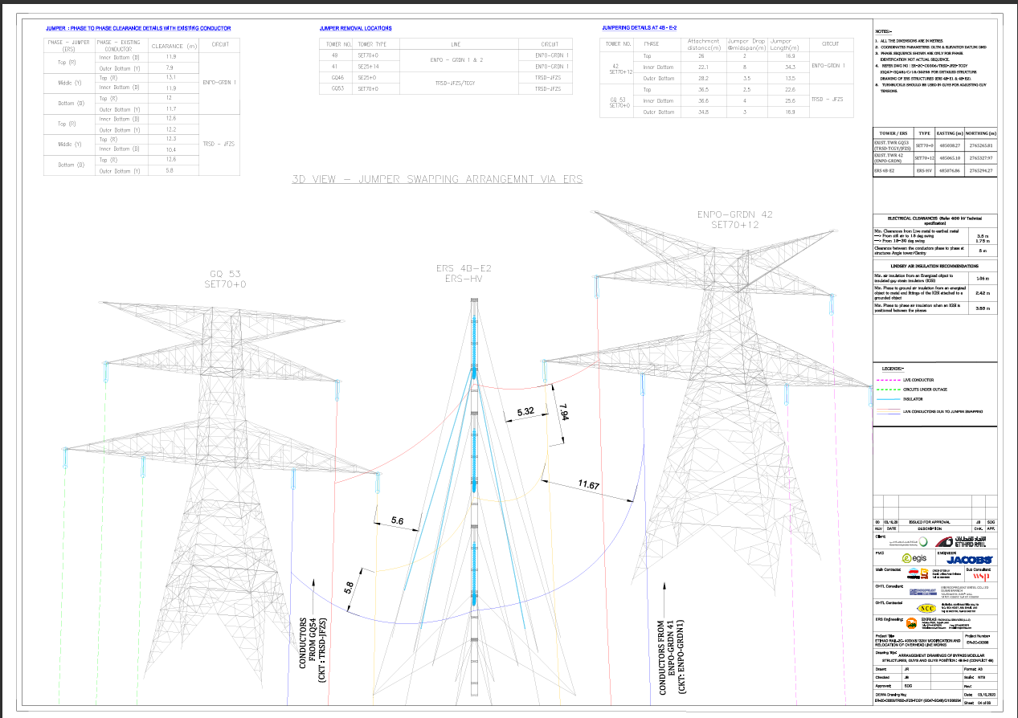The width and height of the screenshot is (1018, 718).
Task: Select jumper length '25.6' in jumpering details
Action: point(789,100)
